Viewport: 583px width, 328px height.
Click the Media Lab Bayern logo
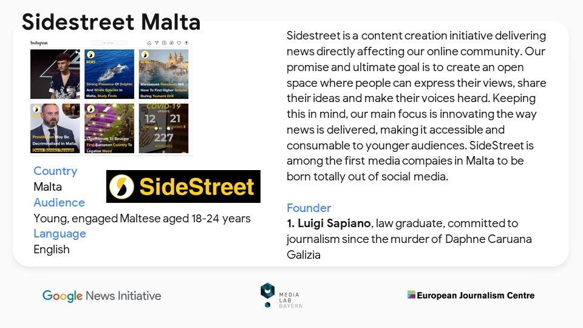281,296
